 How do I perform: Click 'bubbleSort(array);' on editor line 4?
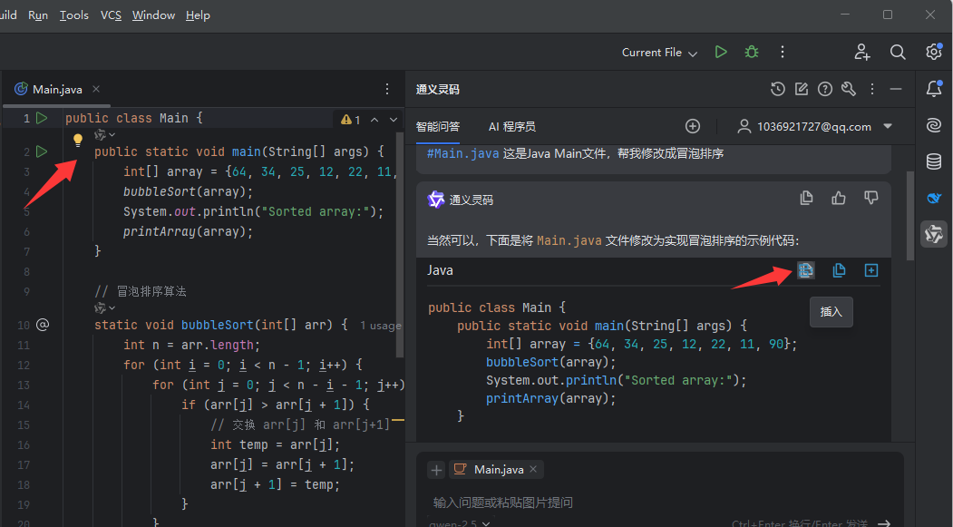(x=188, y=191)
